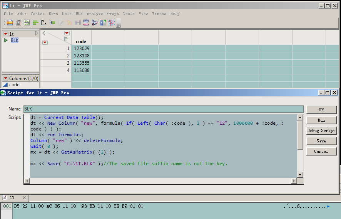
Task: Open the red triangle menu beside 1t
Action: (5, 34)
